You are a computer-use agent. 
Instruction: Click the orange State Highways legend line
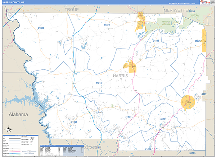coord(15,150)
